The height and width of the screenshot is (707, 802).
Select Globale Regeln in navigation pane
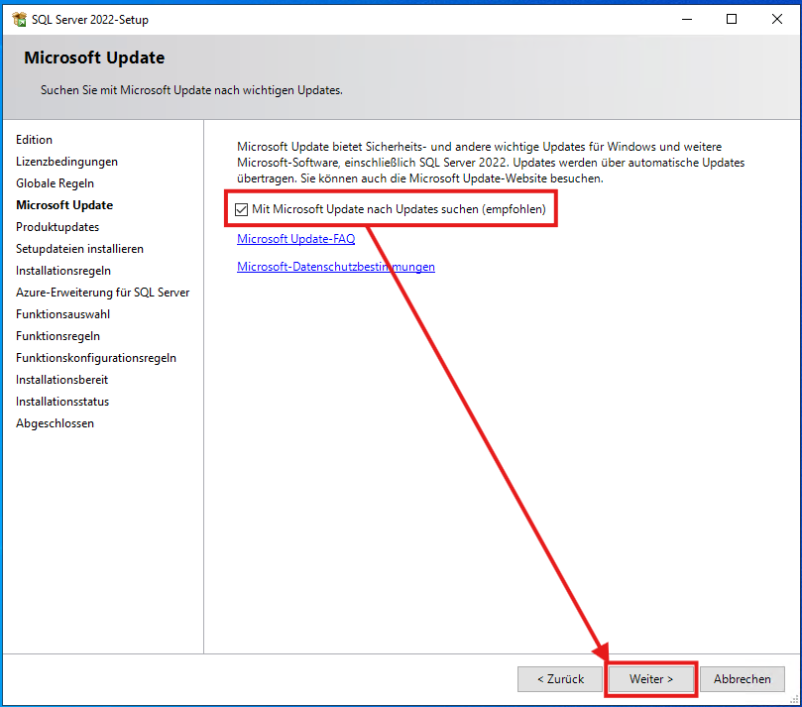pyautogui.click(x=57, y=182)
